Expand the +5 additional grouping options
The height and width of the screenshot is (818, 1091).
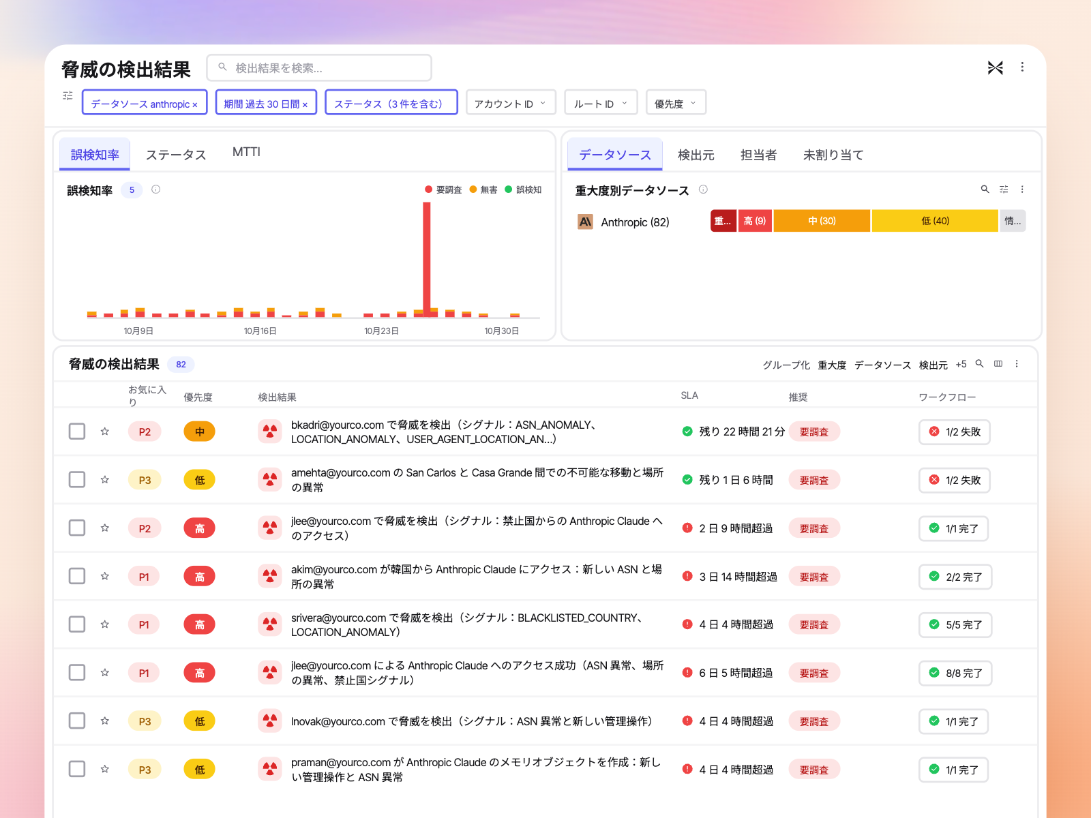point(961,364)
